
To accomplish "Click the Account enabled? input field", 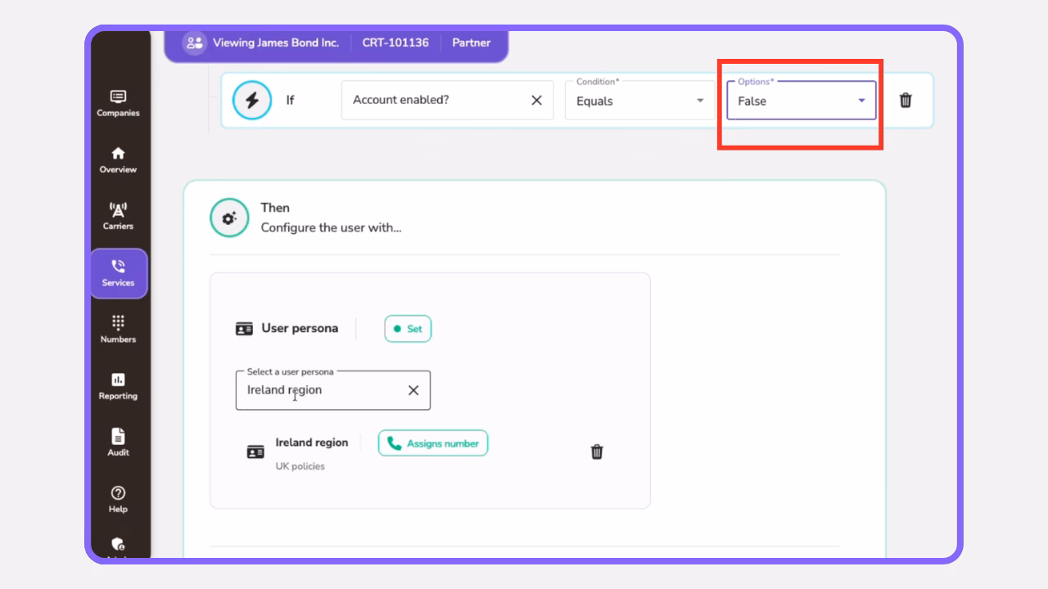I will [447, 100].
